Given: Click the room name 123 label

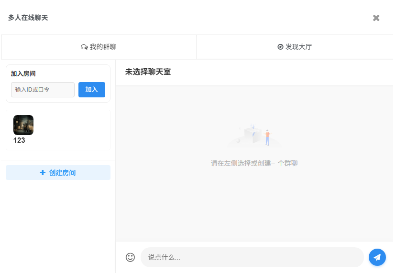Looking at the screenshot, I should pos(19,140).
